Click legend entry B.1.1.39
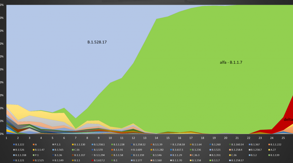 tap(156, 144)
